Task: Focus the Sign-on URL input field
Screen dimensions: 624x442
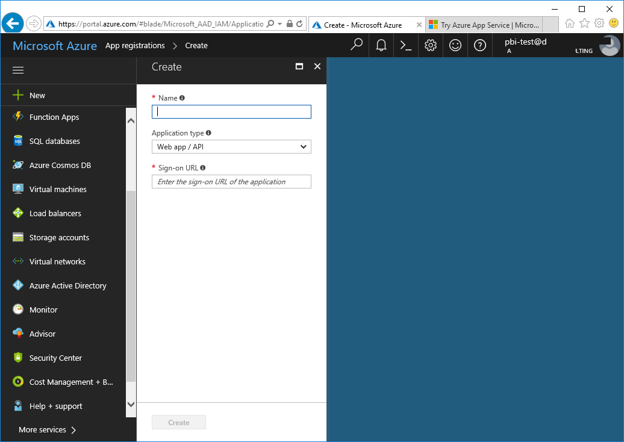Action: [231, 182]
